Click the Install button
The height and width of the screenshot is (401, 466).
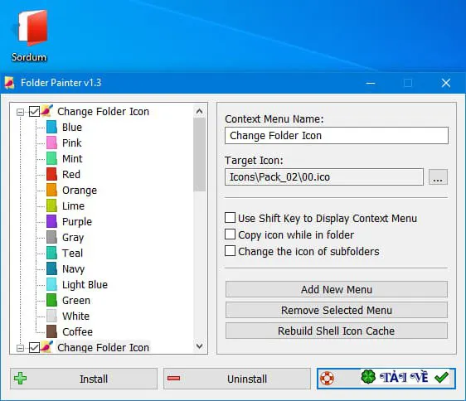(x=84, y=379)
